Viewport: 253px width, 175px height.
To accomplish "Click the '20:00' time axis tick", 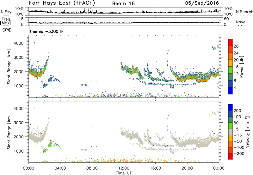I will click(187, 168).
